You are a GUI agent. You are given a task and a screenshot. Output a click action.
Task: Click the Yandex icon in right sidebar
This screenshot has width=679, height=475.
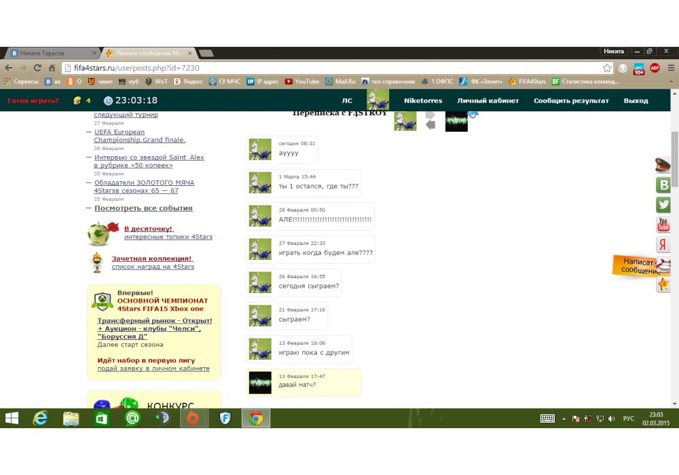coord(663,245)
